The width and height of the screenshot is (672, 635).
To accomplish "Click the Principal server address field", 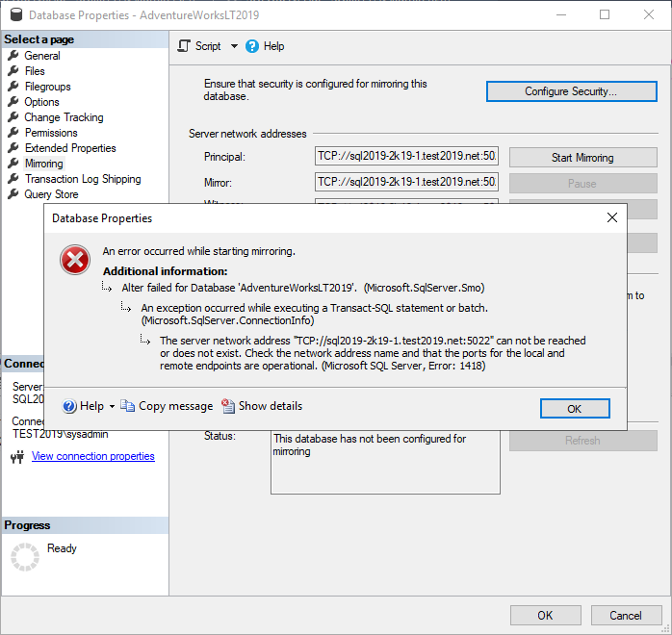I will pos(406,156).
